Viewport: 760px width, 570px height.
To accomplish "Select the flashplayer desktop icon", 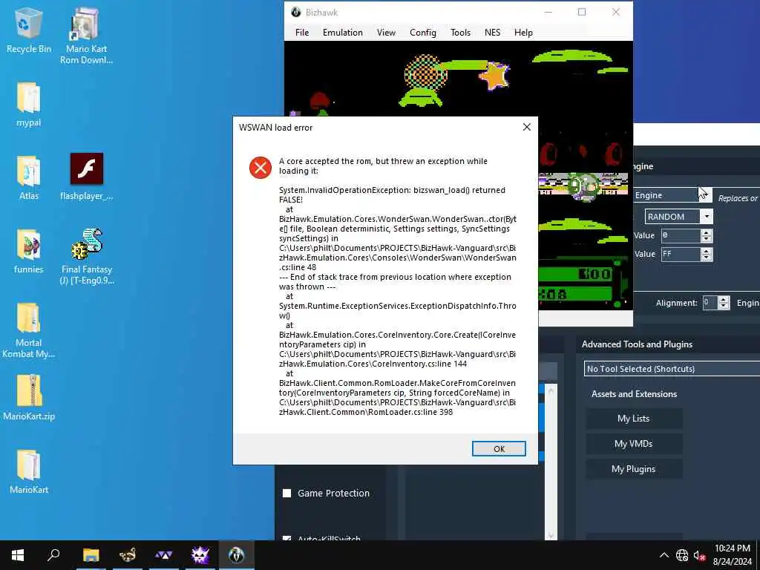I will [86, 177].
